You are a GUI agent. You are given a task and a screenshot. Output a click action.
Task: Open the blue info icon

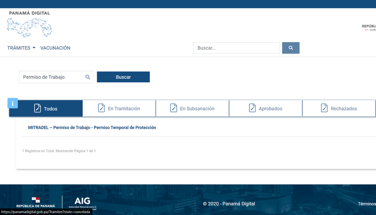[13, 104]
